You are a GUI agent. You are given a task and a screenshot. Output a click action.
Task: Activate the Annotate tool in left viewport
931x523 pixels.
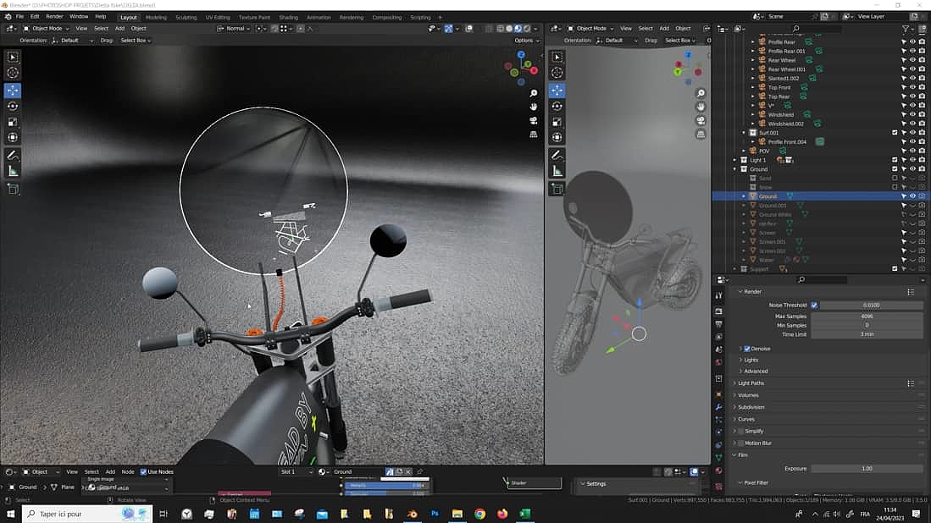(x=13, y=156)
